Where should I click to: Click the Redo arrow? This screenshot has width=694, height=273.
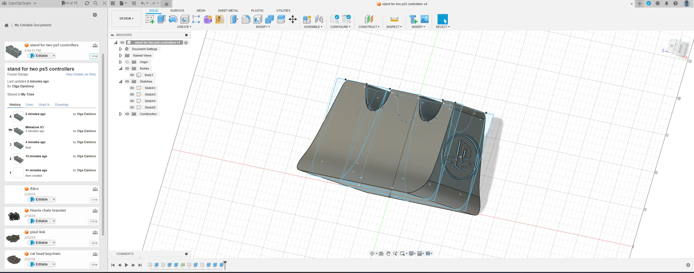pyautogui.click(x=153, y=3)
